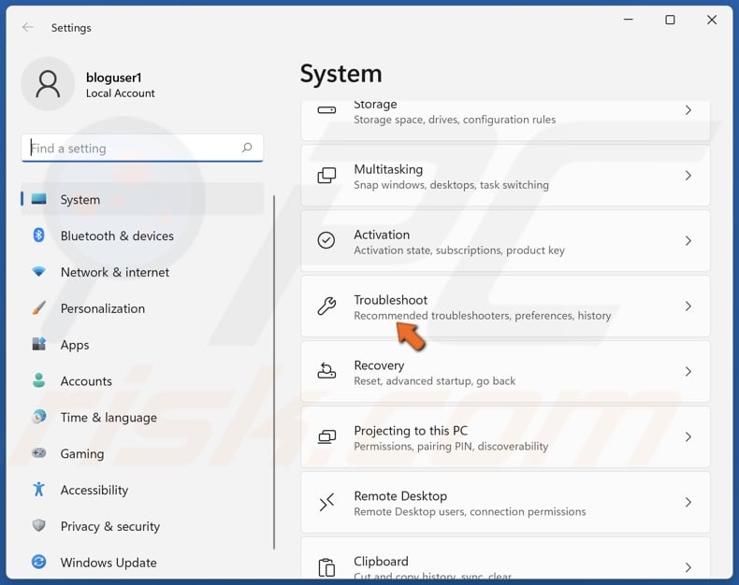Click the Remote Desktop icon
Image resolution: width=739 pixels, height=585 pixels.
click(x=326, y=502)
